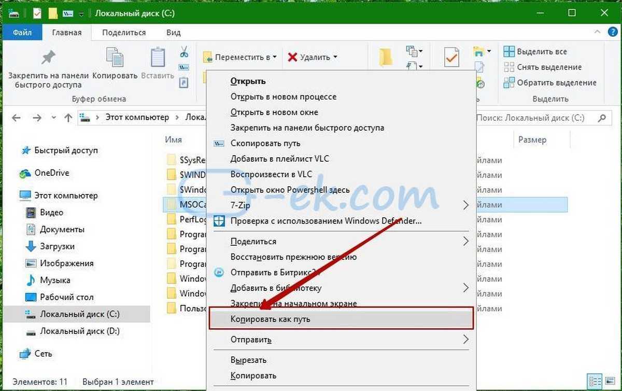622x391 pixels.
Task: Sort by the Имя column header
Action: coord(173,139)
